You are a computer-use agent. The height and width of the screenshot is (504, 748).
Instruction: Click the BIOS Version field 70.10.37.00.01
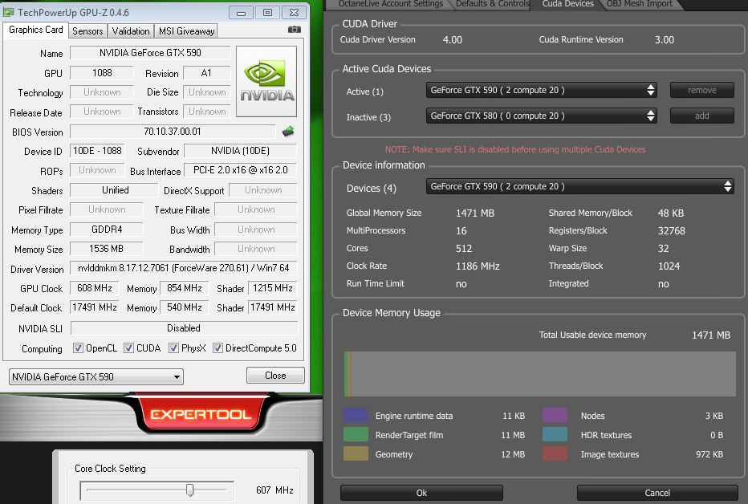(173, 131)
